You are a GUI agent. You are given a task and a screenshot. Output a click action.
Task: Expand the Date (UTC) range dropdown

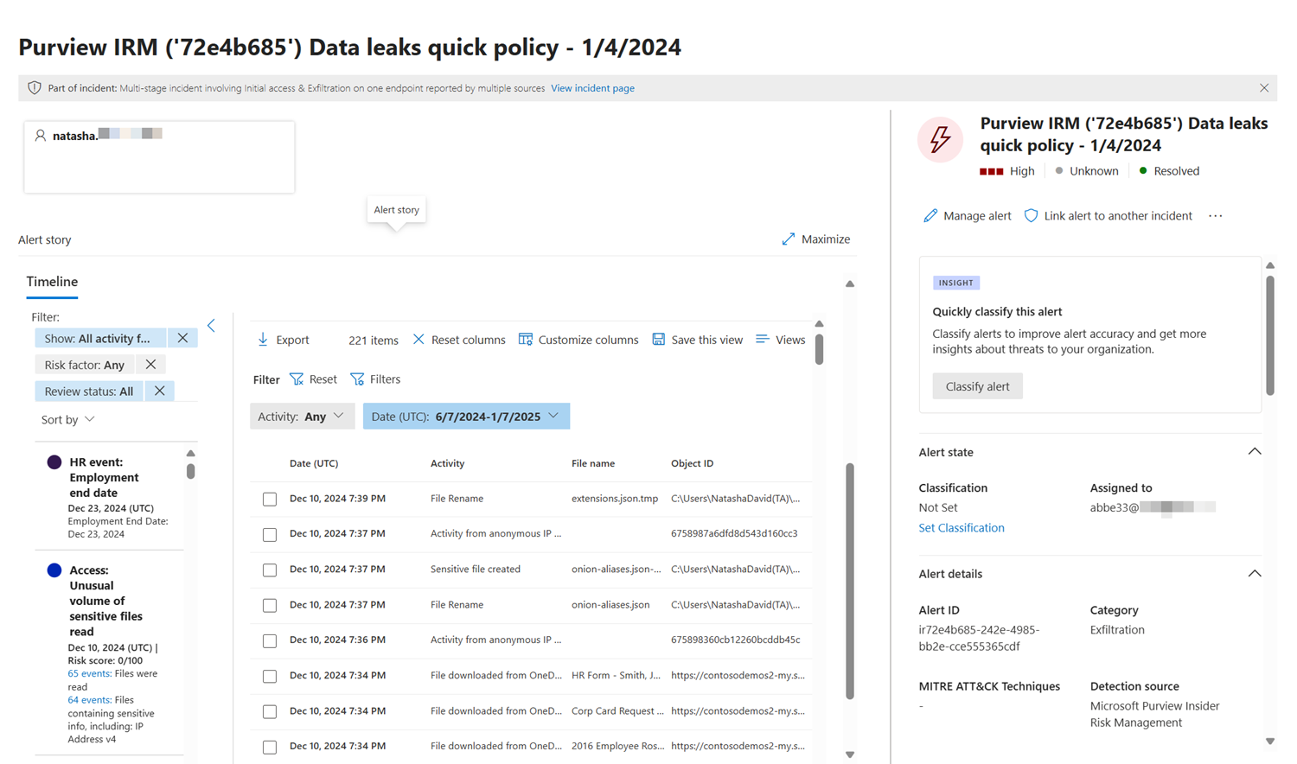(x=466, y=417)
